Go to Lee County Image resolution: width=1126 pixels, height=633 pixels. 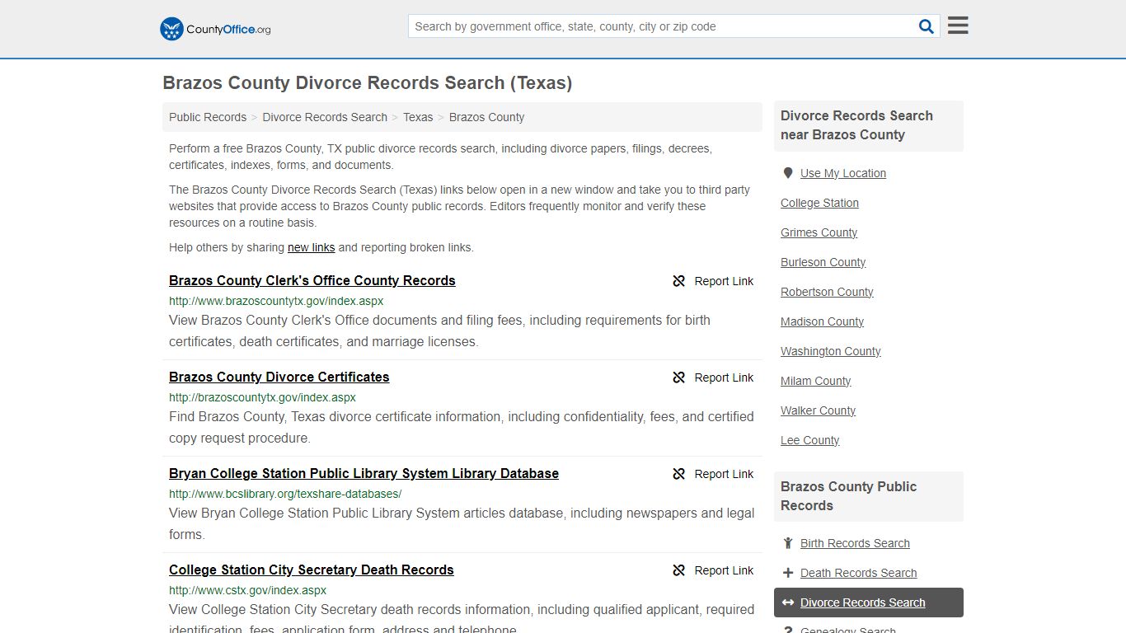coord(809,440)
